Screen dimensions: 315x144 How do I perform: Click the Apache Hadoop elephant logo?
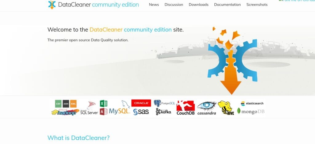(x=65, y=112)
